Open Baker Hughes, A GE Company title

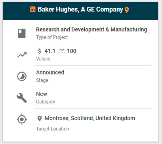(80, 10)
